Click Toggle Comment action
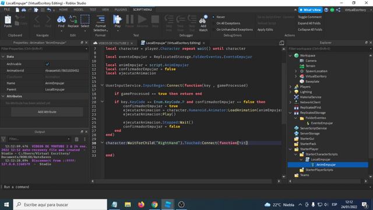Image resolution: width=373 pixels, height=210 pixels. coord(309,17)
